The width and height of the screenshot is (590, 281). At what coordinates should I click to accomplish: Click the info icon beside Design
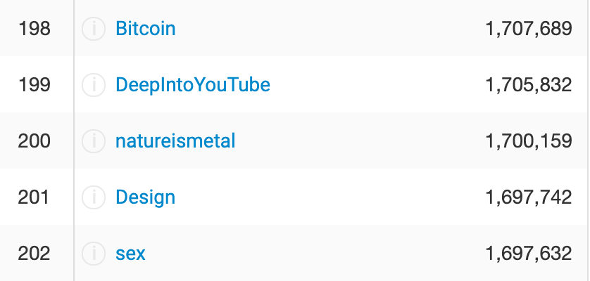click(94, 197)
